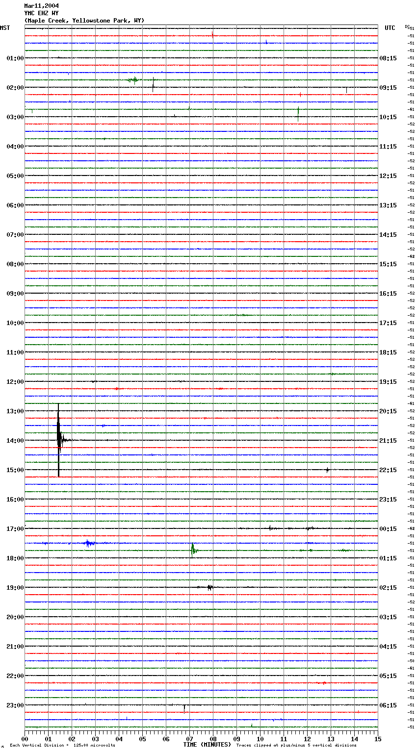Click the 04:00 MST time label
Screen dimensions: 417x752
[x=15, y=147]
